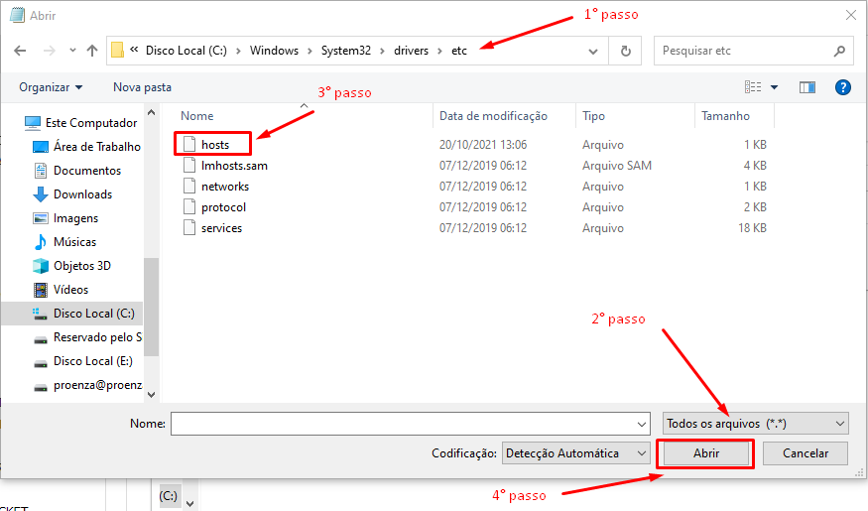The width and height of the screenshot is (868, 511).
Task: Open Área de Trabalho in sidebar
Action: coord(86,147)
